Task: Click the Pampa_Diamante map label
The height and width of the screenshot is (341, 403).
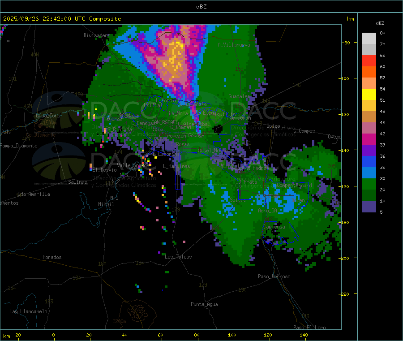Action: pos(19,146)
